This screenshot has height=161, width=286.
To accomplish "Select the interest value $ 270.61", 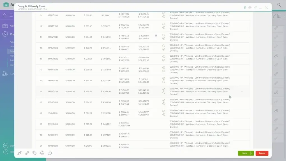I will 88,59.
